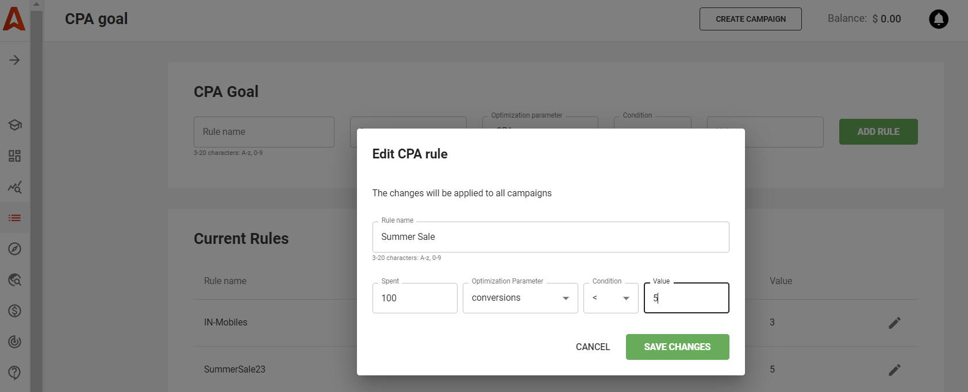Viewport: 968px width, 392px height.
Task: Open the dashboard grid icon in sidebar
Action: [15, 156]
